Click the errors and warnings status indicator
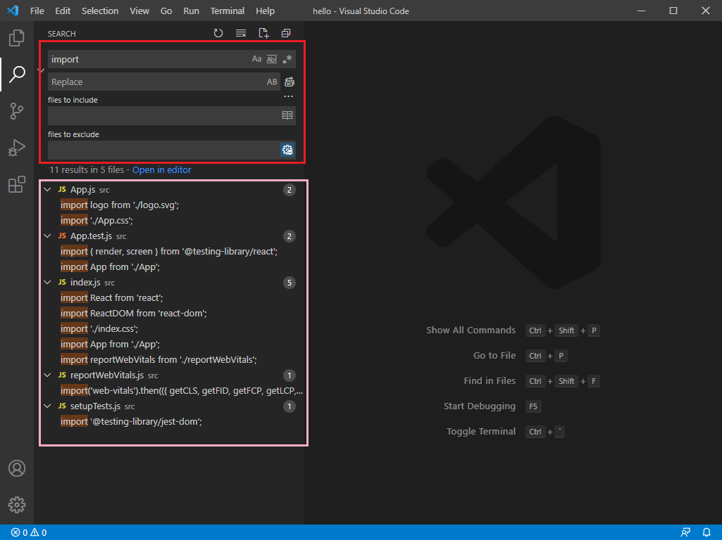Viewport: 722px width, 540px height. (29, 532)
